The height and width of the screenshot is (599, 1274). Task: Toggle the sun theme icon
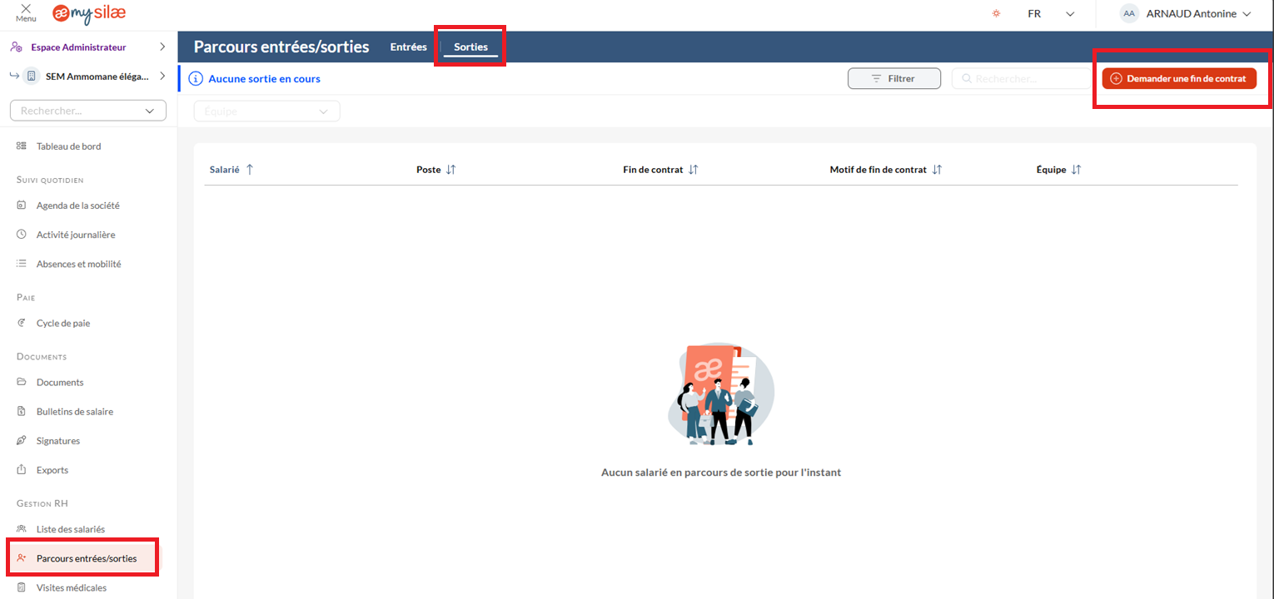pos(995,14)
